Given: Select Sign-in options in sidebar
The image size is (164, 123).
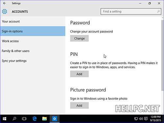Looking at the screenshot, I should point(33,31).
